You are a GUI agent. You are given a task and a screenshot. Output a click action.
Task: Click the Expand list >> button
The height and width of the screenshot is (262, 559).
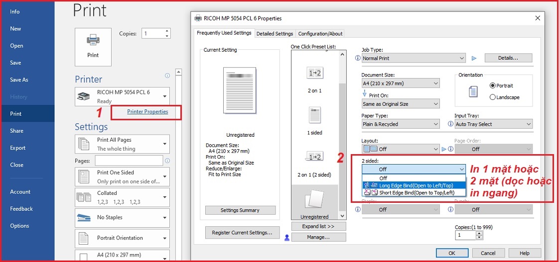pos(319,226)
